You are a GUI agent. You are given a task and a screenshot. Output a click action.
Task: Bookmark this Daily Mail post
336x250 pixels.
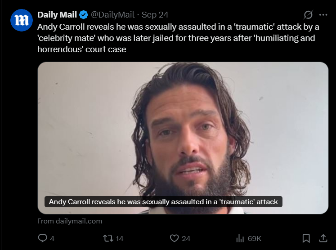[x=306, y=238]
